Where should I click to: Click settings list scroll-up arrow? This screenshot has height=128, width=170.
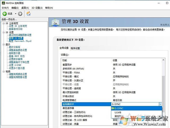coord(163,60)
